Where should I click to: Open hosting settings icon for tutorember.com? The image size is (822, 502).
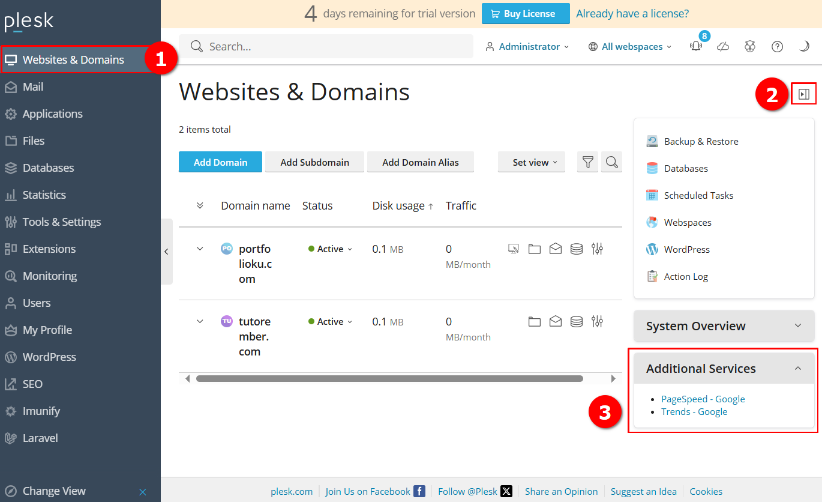point(597,321)
